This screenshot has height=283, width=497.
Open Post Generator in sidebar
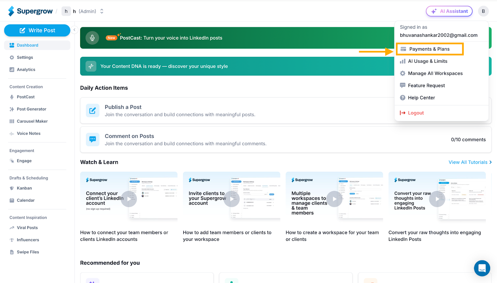click(x=37, y=109)
